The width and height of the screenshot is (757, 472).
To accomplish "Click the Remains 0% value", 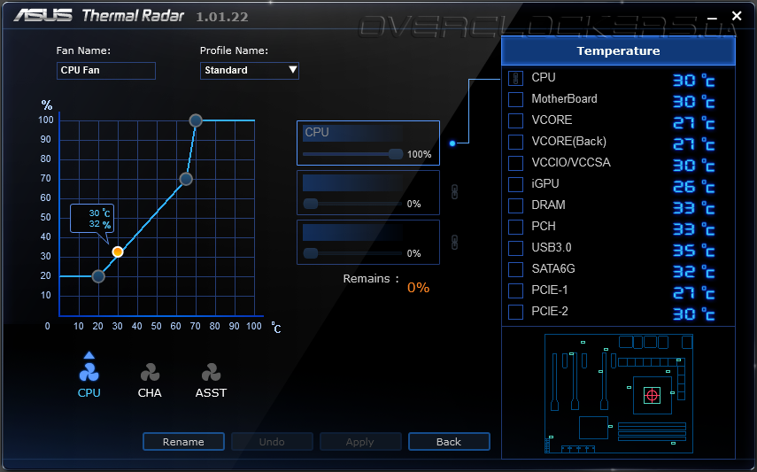I will click(418, 288).
